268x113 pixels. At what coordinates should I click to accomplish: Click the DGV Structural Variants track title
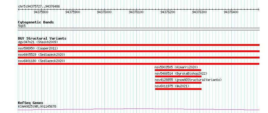coord(42,38)
